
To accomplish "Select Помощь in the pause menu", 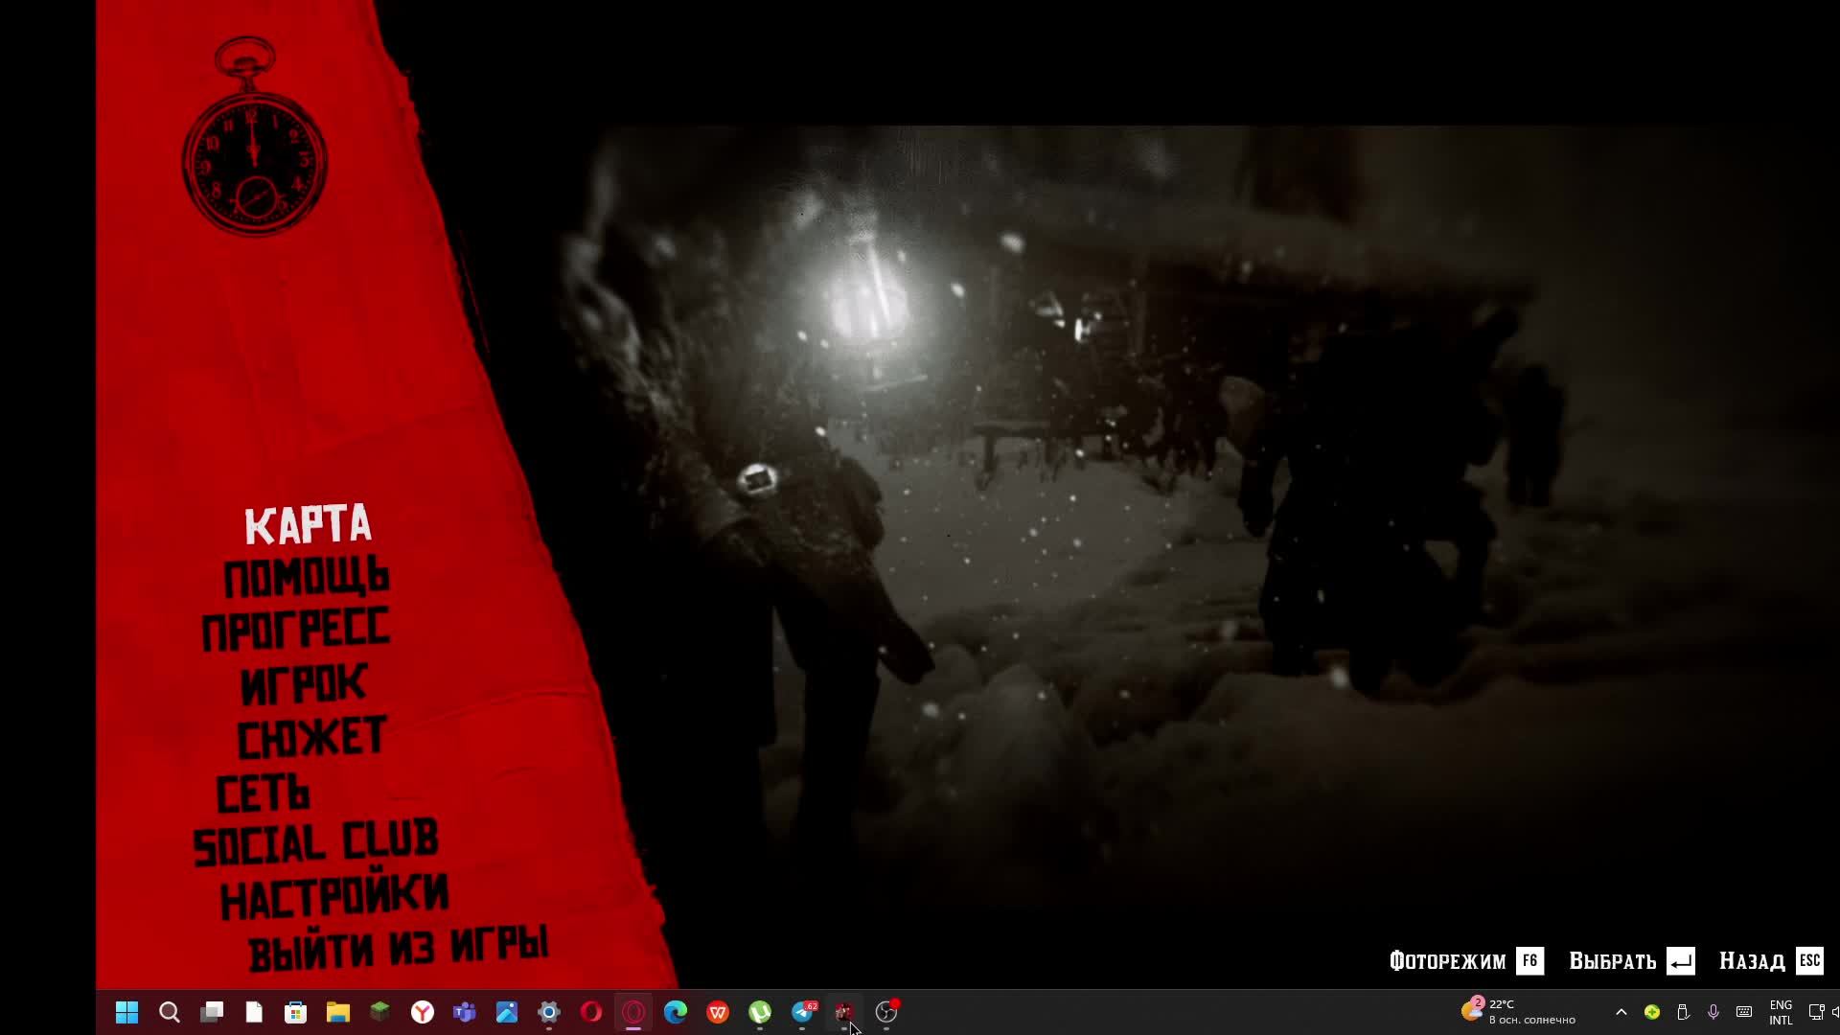I will pos(306,579).
